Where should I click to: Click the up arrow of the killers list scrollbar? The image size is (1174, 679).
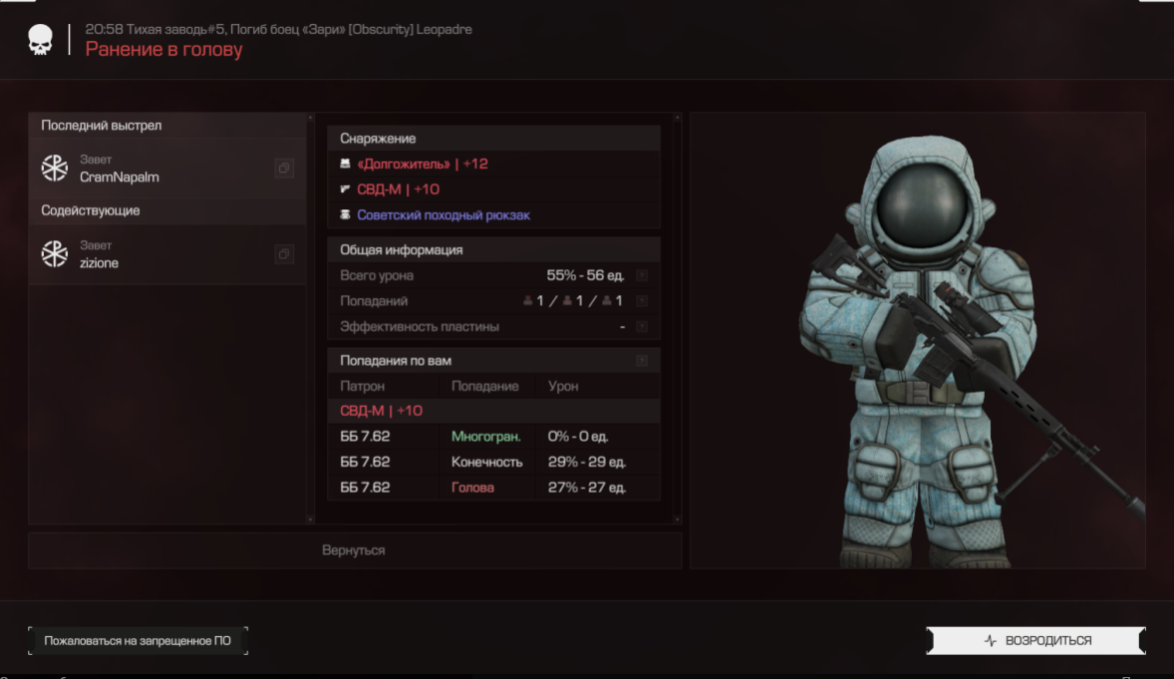(311, 118)
